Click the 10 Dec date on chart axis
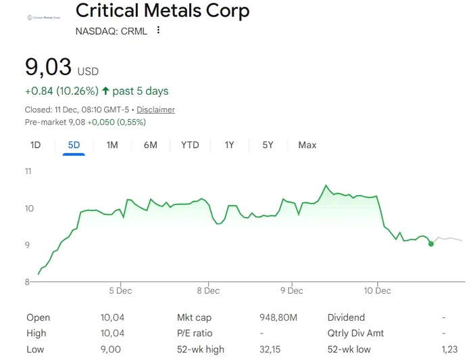 point(377,290)
